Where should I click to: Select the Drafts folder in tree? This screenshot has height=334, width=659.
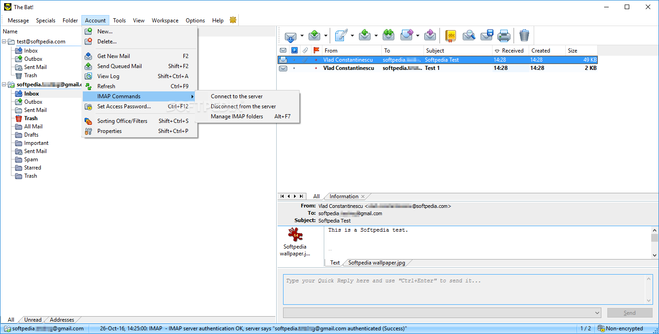click(31, 135)
